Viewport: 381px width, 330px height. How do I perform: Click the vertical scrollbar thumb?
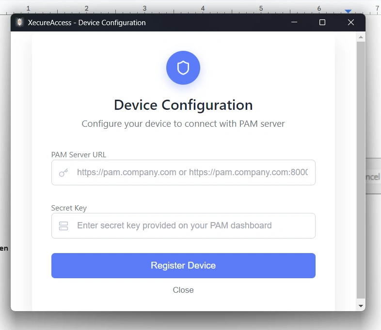click(361, 170)
